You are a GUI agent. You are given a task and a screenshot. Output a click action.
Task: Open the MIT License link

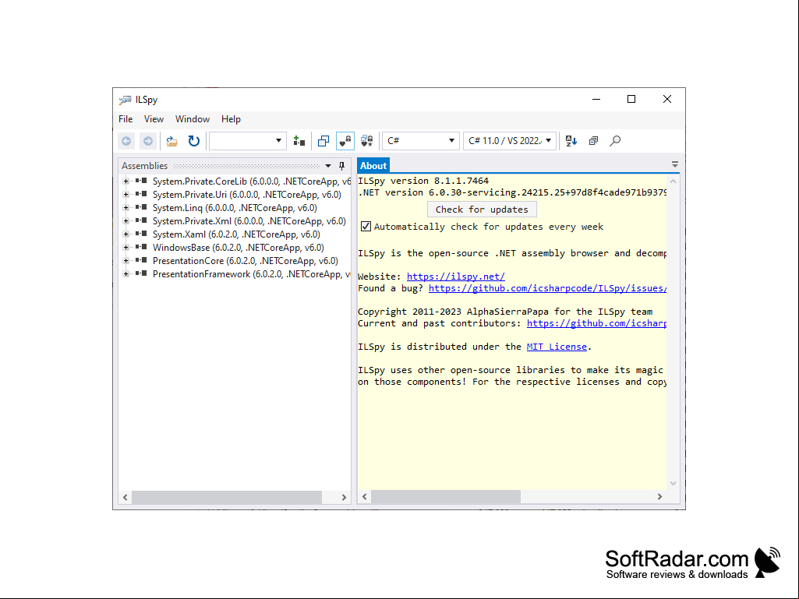click(x=557, y=347)
